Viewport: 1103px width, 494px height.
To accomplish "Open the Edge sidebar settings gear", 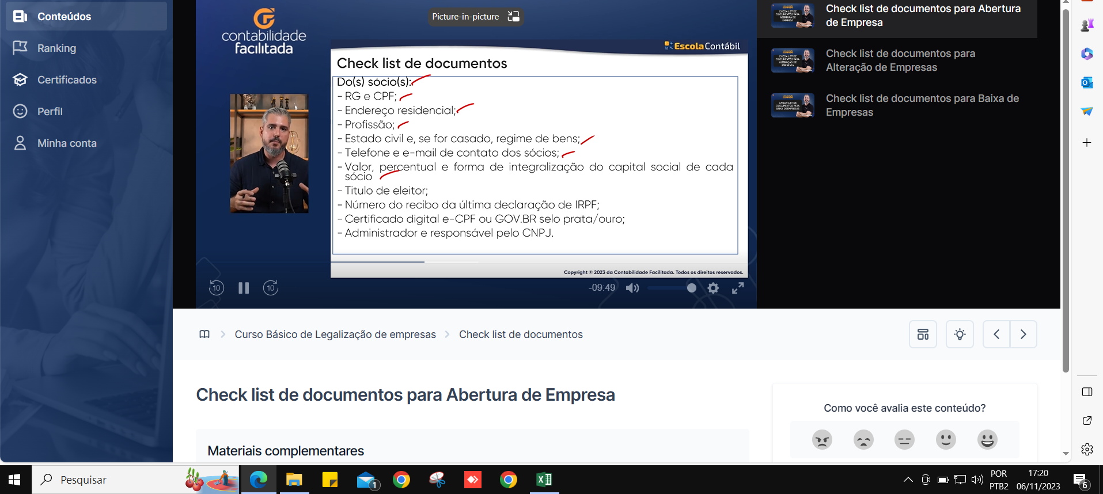I will [x=1087, y=449].
